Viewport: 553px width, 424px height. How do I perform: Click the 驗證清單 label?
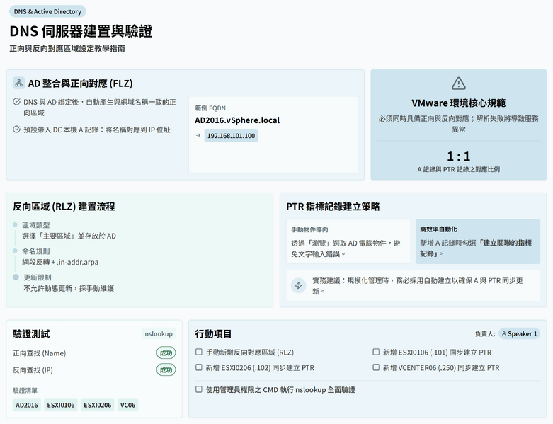pyautogui.click(x=25, y=390)
